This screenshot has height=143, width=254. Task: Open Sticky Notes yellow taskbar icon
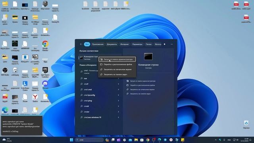183,140
